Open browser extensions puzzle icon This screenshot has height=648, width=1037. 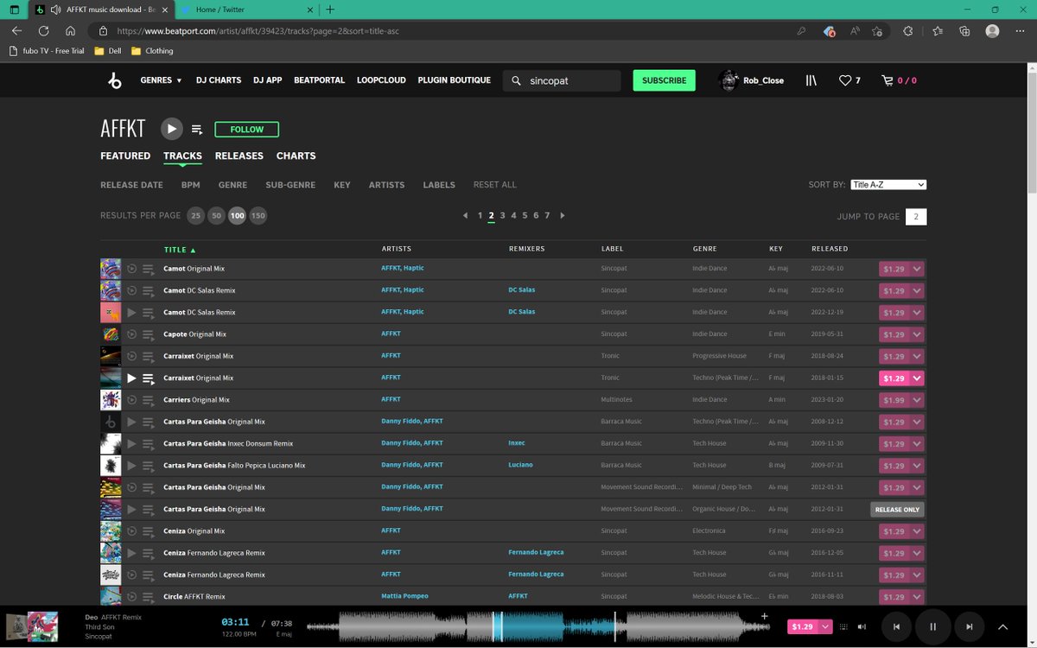907,30
